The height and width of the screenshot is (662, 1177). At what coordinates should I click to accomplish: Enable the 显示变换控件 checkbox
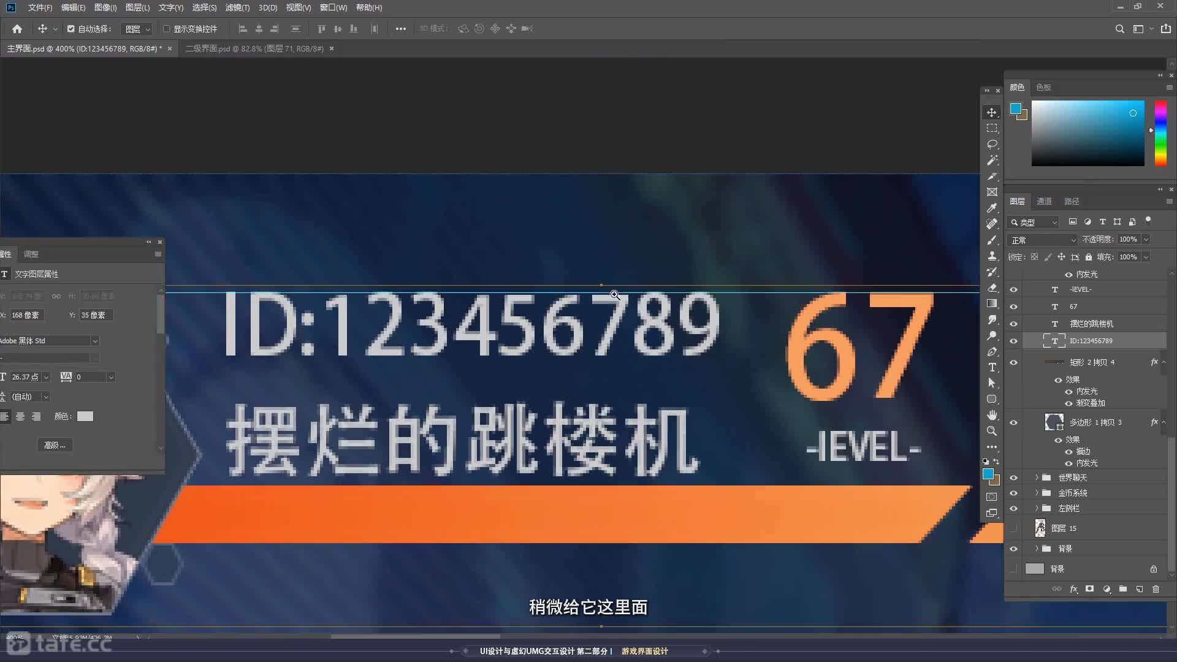(x=167, y=29)
